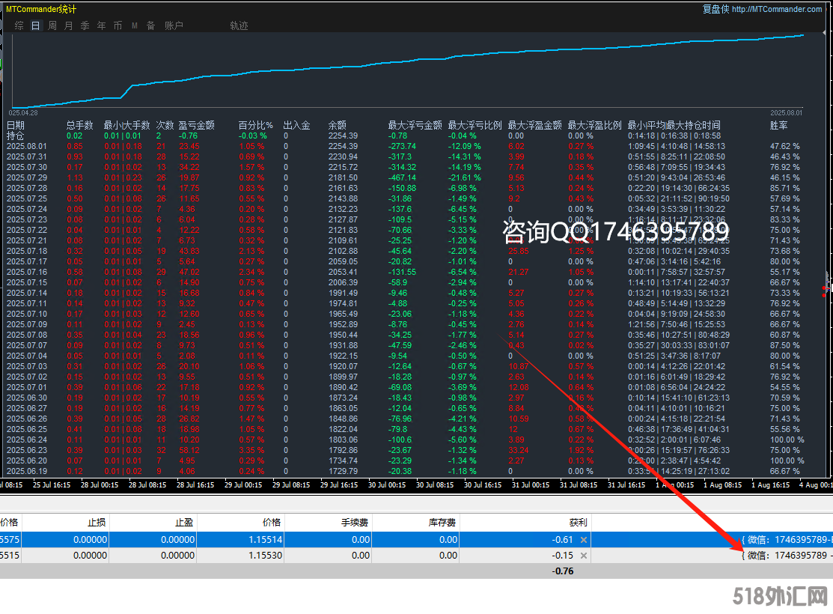This screenshot has width=833, height=614.
Task: Open the 备 notes tab
Action: [x=150, y=25]
